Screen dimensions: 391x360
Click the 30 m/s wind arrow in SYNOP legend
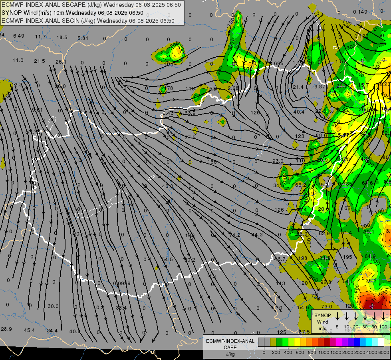click(x=365, y=316)
